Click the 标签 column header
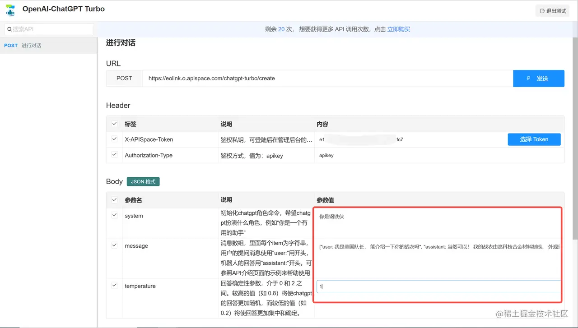 coord(131,124)
